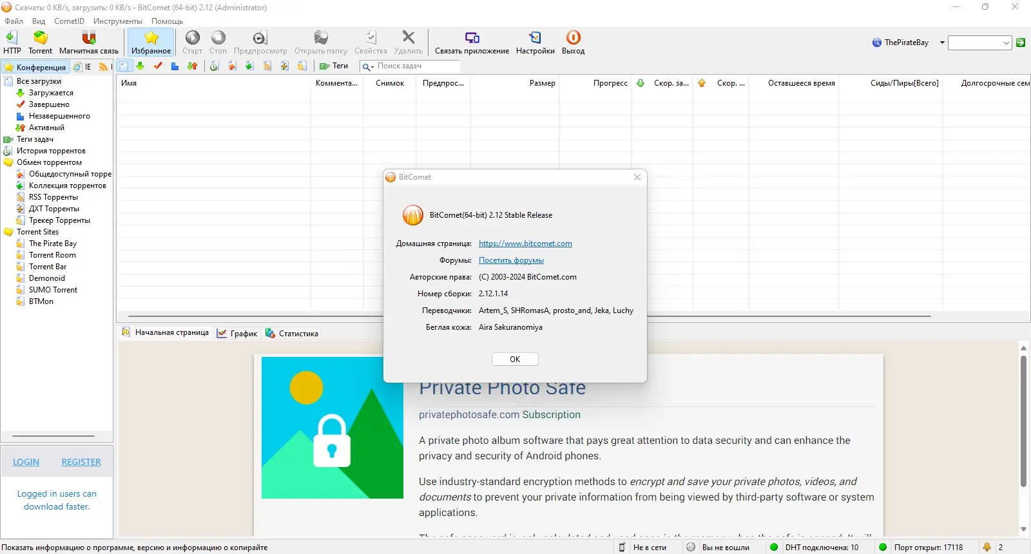The image size is (1031, 554).
Task: Click the phone icon in the status bar
Action: click(622, 547)
